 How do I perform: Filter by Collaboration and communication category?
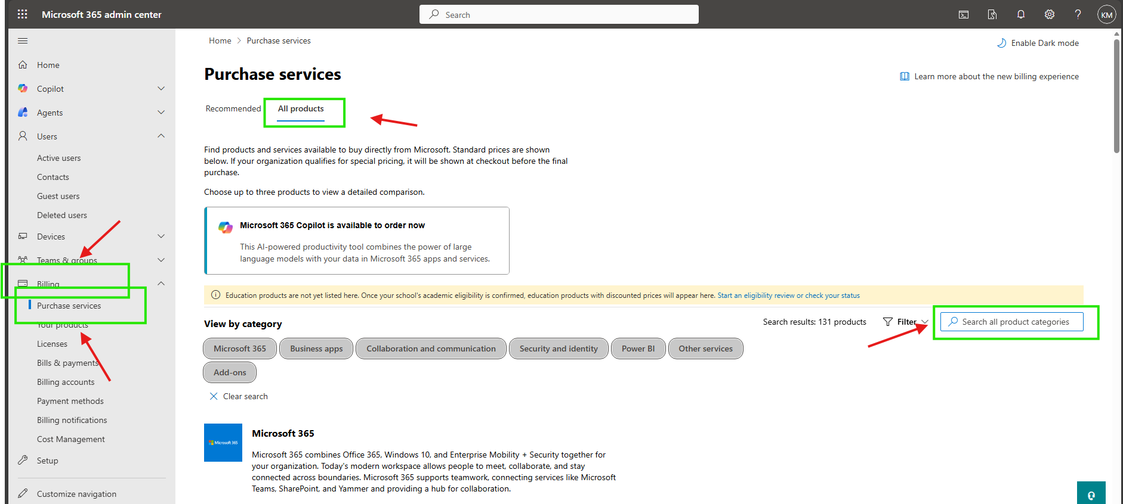(x=431, y=349)
